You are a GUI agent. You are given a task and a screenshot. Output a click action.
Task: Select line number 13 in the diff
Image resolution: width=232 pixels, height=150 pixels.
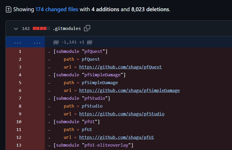click(x=19, y=145)
